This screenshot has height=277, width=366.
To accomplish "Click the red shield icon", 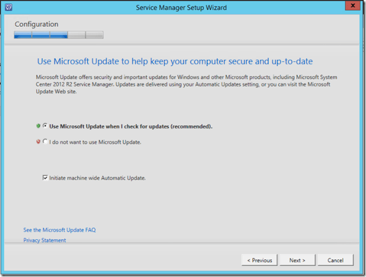I will 38,141.
